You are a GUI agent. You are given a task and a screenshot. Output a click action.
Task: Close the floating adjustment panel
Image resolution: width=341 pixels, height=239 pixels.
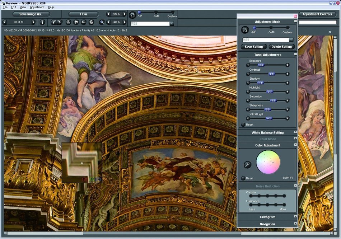click(x=295, y=16)
